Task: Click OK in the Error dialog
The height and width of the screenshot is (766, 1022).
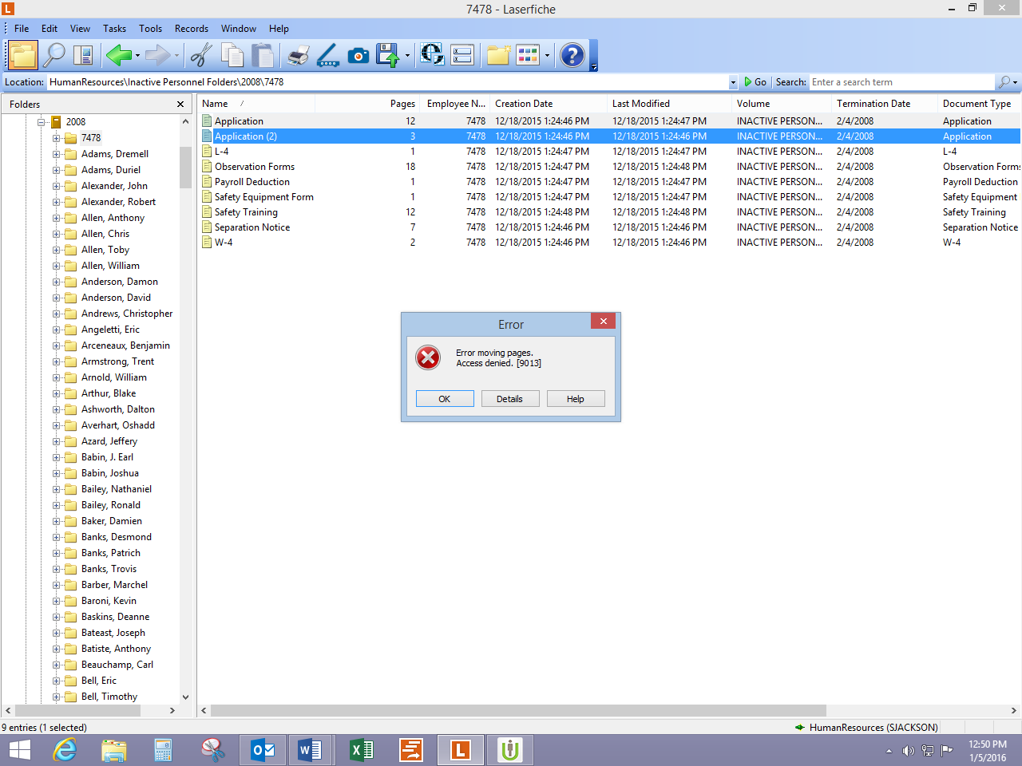Action: pos(445,399)
